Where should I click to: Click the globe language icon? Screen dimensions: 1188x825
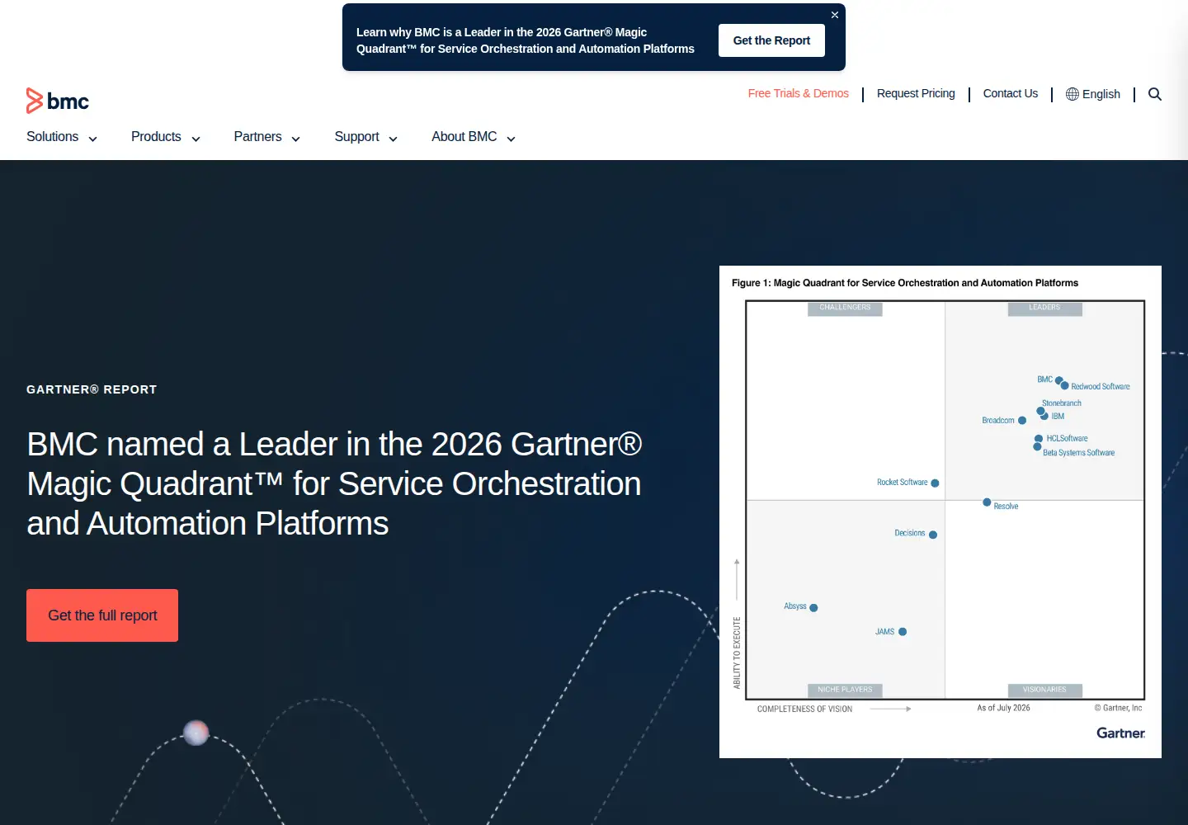pyautogui.click(x=1072, y=94)
